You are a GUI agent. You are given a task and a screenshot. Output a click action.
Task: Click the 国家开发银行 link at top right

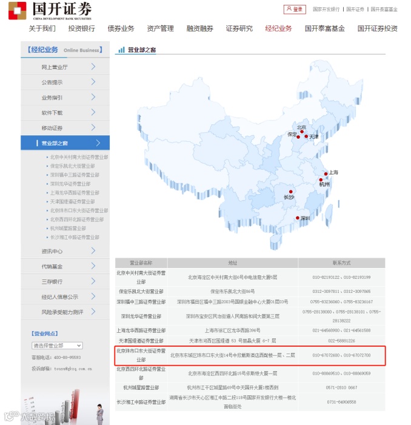click(326, 9)
